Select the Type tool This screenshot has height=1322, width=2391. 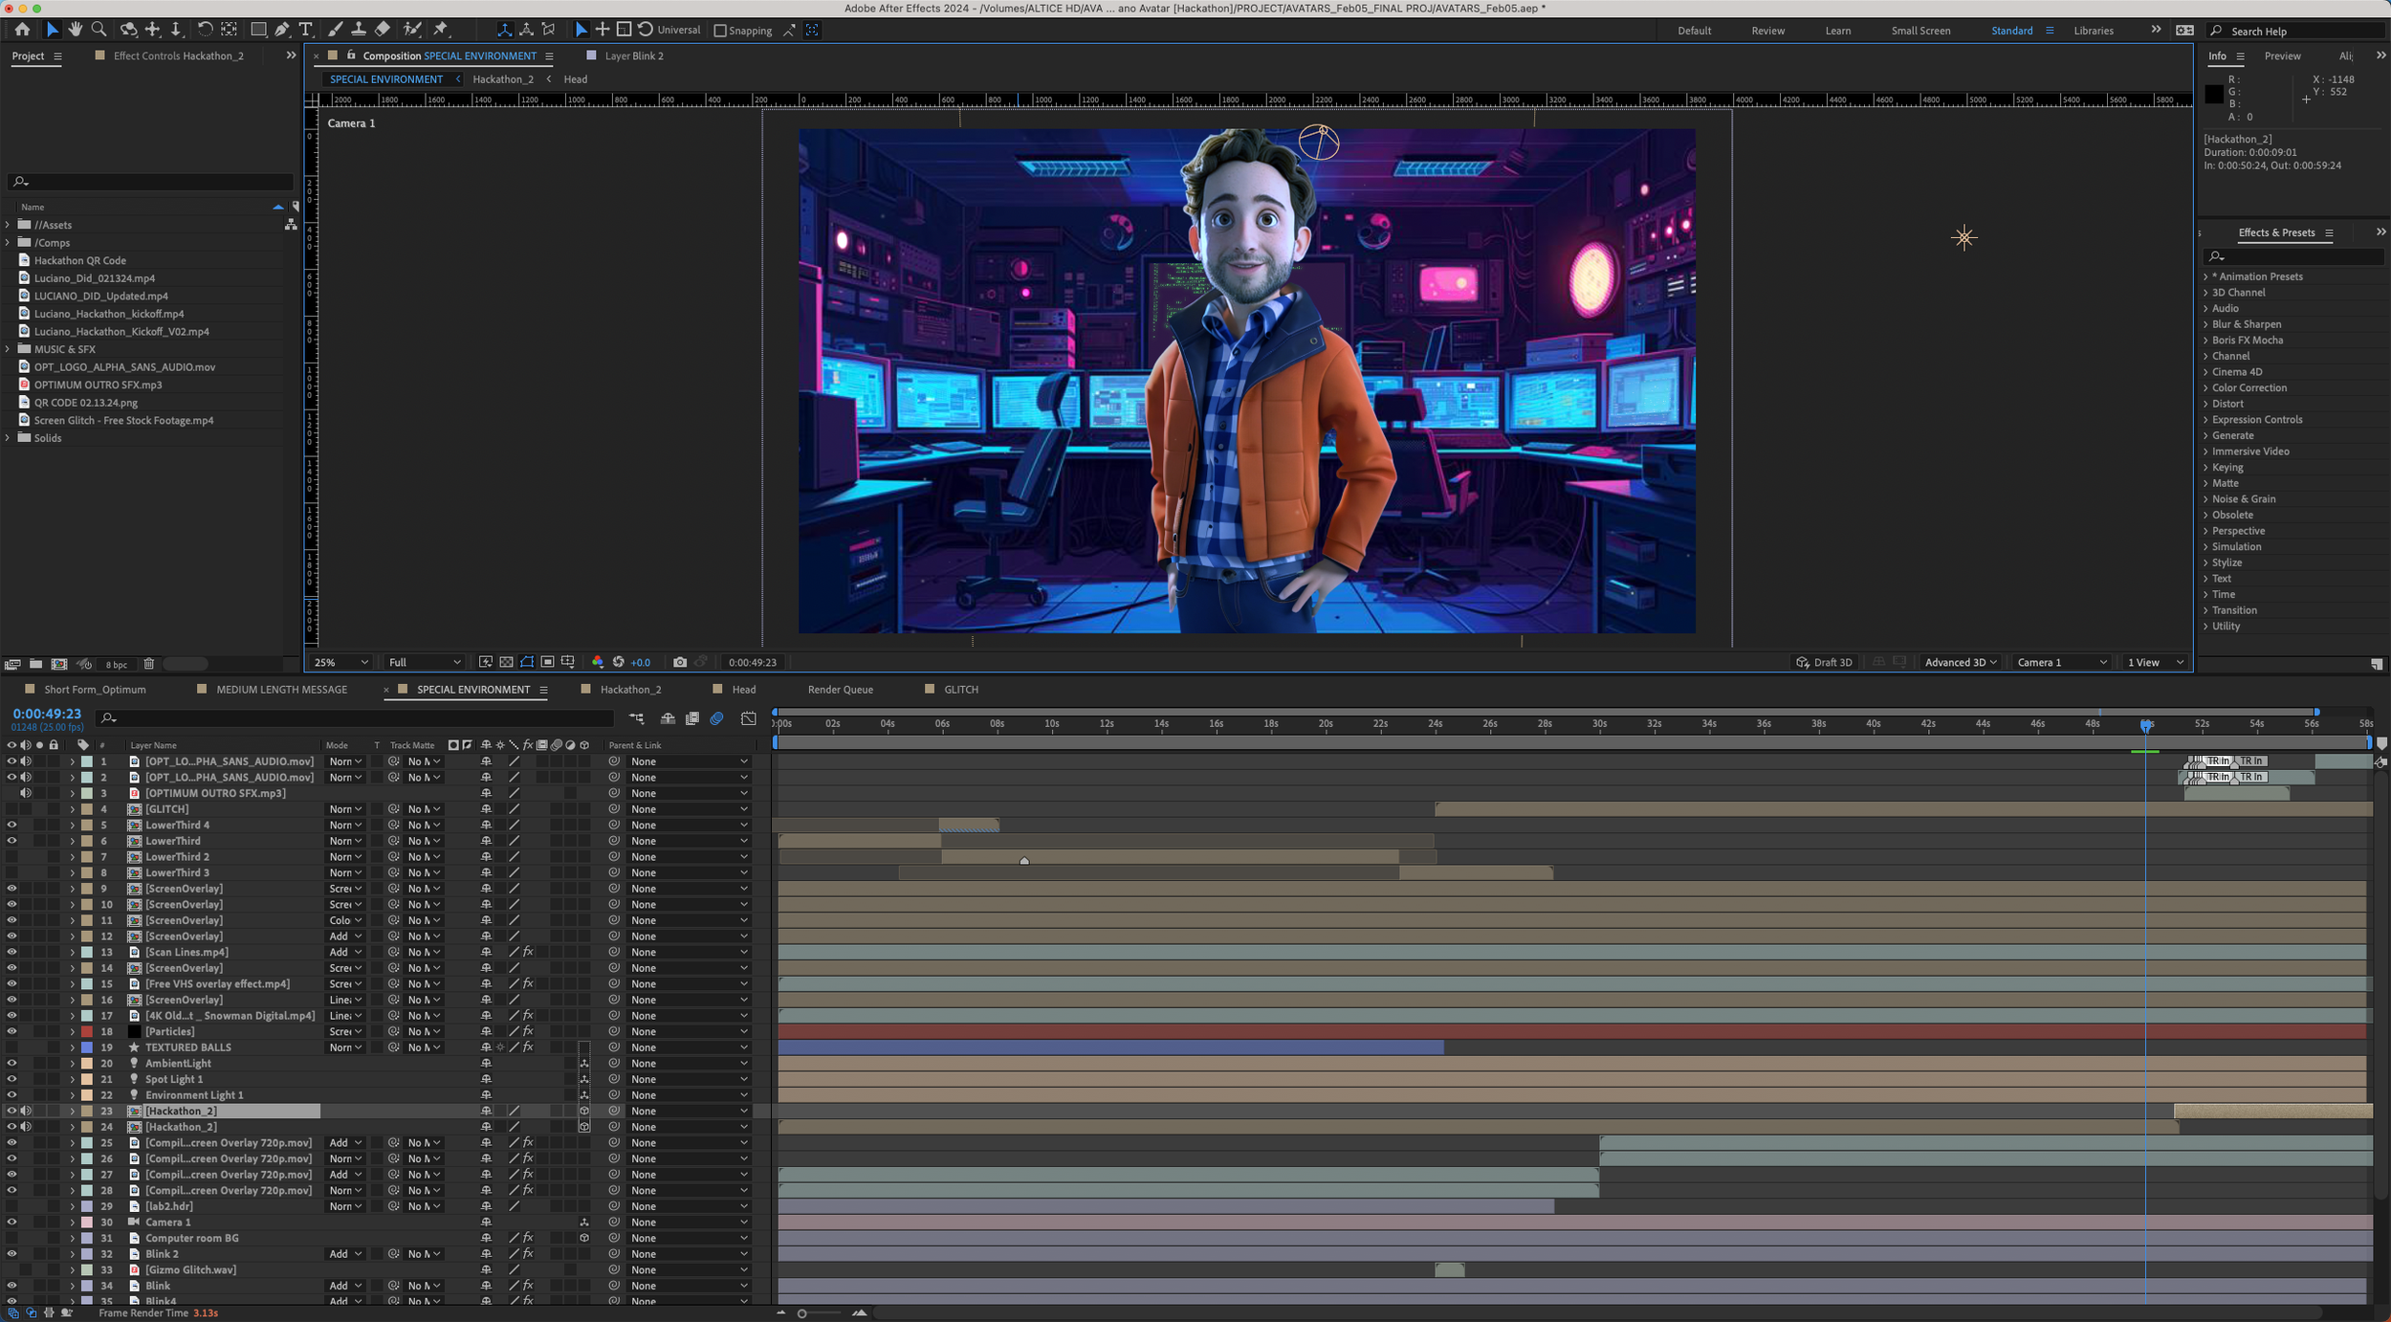306,30
